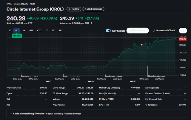
Task: Click the +40.69 price change
Action: coord(33,18)
